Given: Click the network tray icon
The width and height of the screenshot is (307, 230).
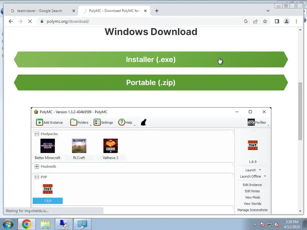Looking at the screenshot, I should pos(270,224).
